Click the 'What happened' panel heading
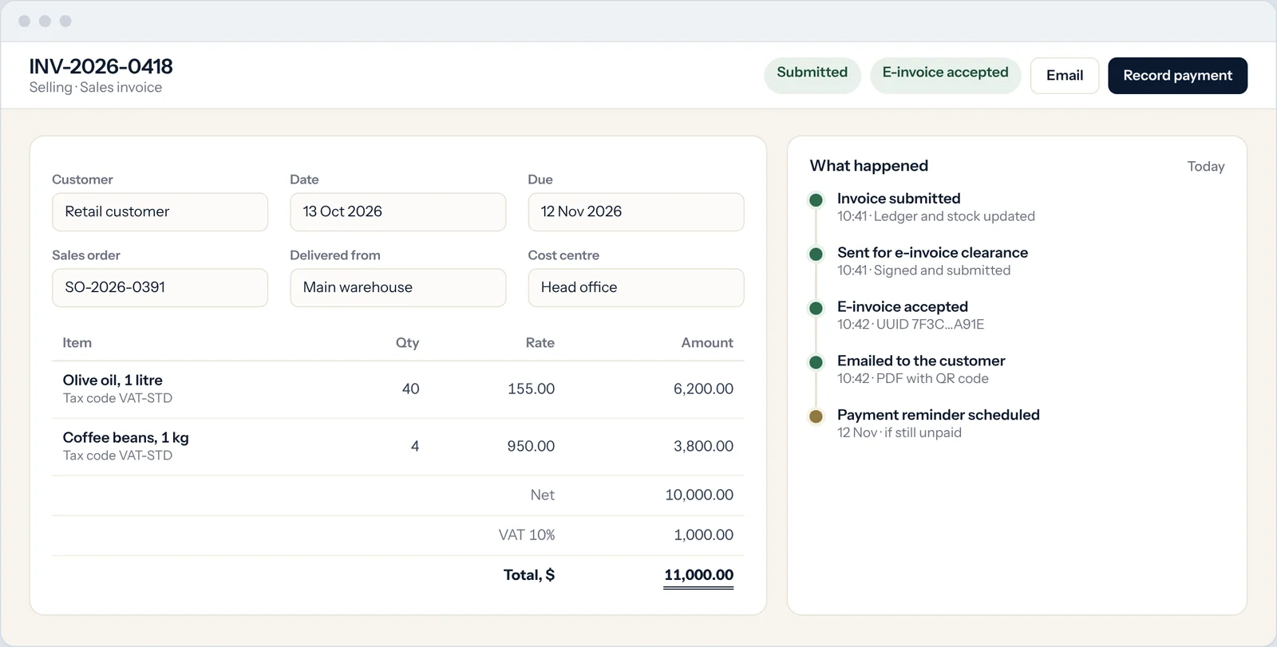1277x647 pixels. pyautogui.click(x=869, y=166)
